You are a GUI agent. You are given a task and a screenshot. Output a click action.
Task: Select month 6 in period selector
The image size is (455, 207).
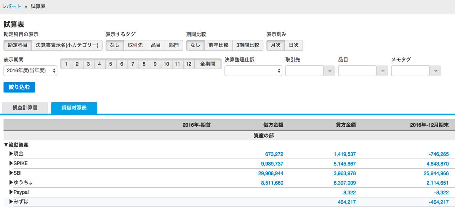click(122, 64)
